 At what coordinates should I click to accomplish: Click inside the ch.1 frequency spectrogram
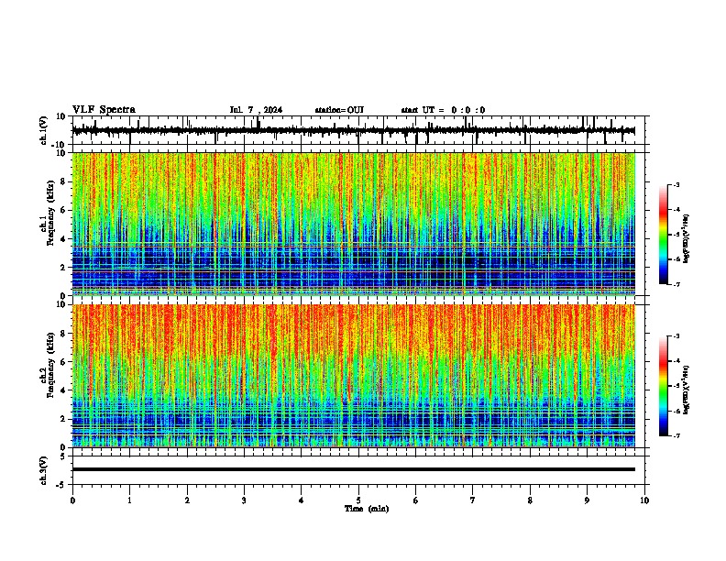pos(353,224)
